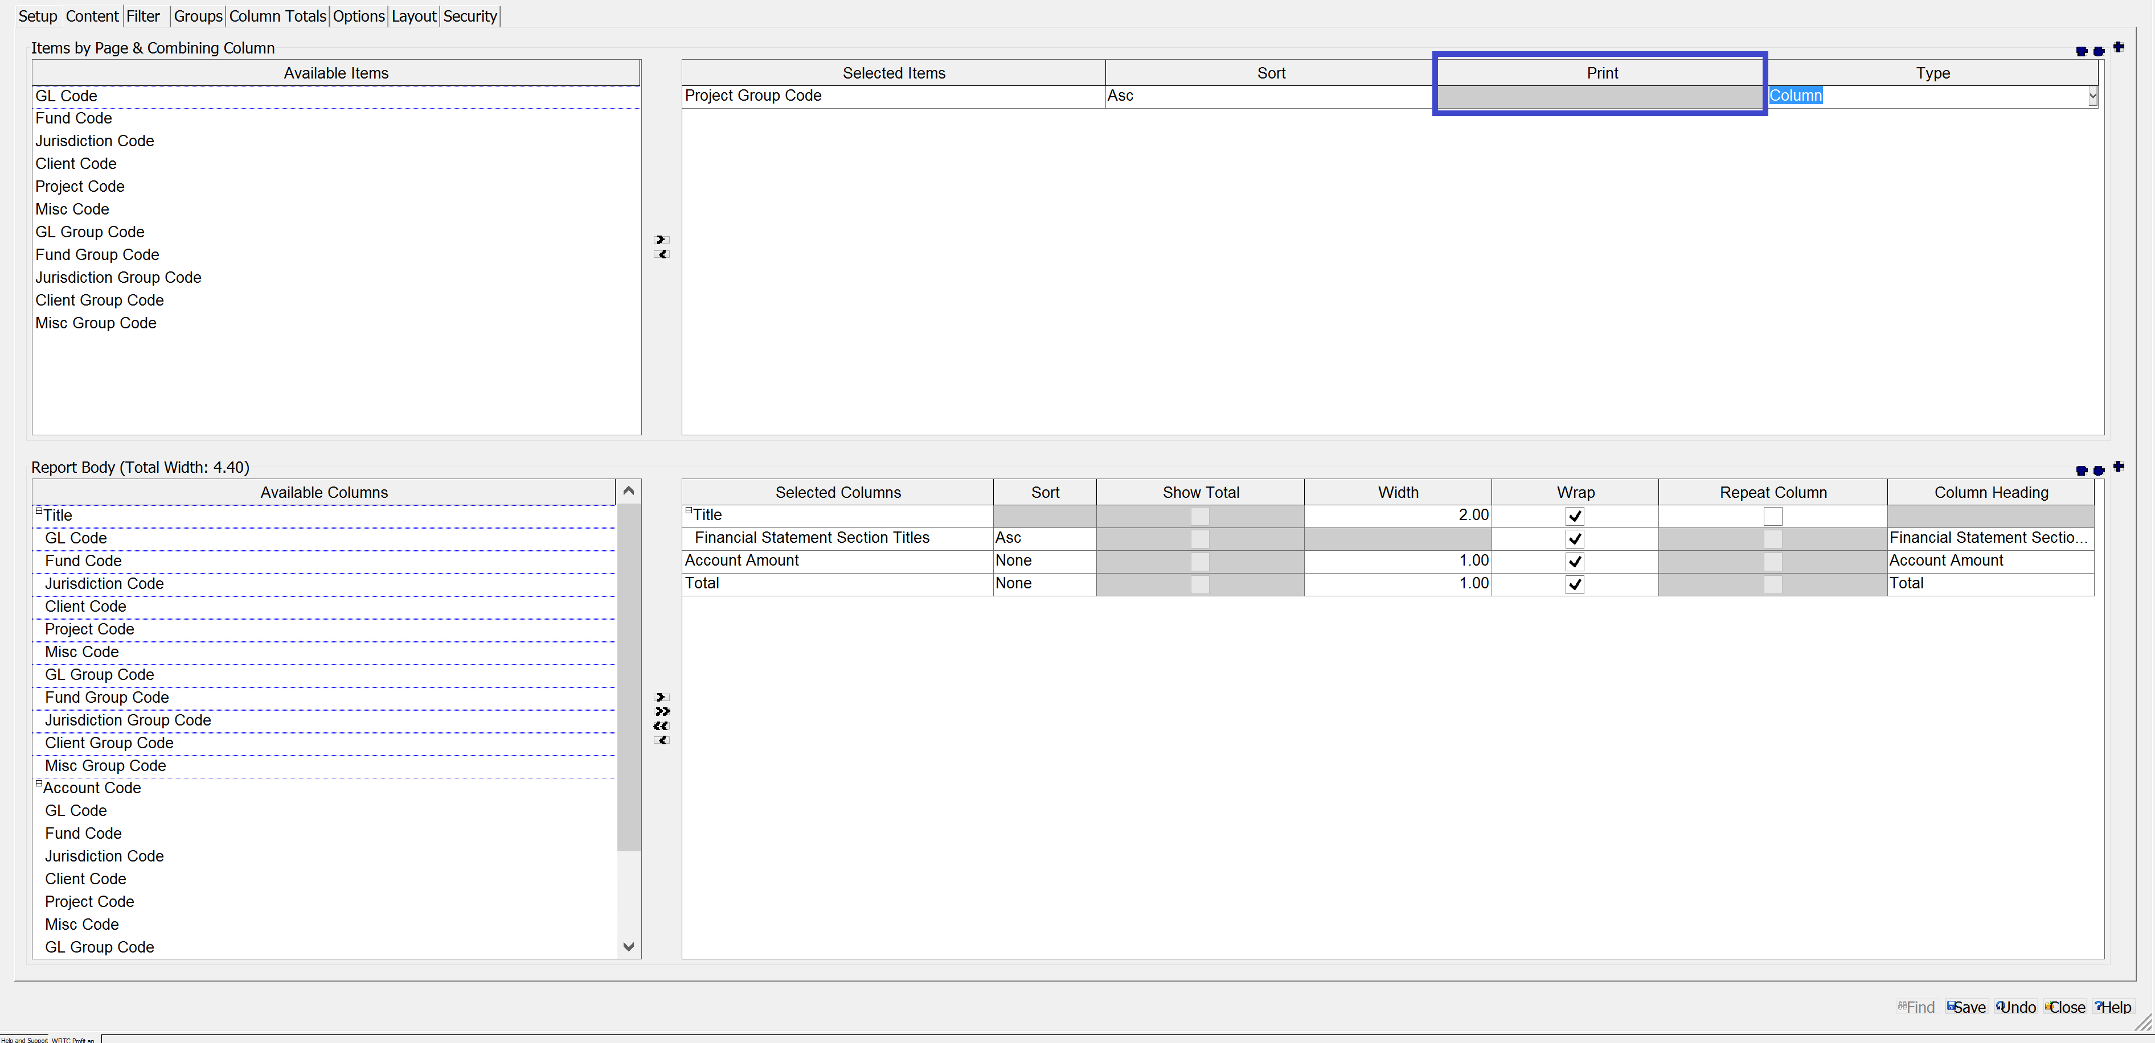Click the plus icon above Selected Columns grid
2155x1043 pixels.
pyautogui.click(x=2118, y=467)
